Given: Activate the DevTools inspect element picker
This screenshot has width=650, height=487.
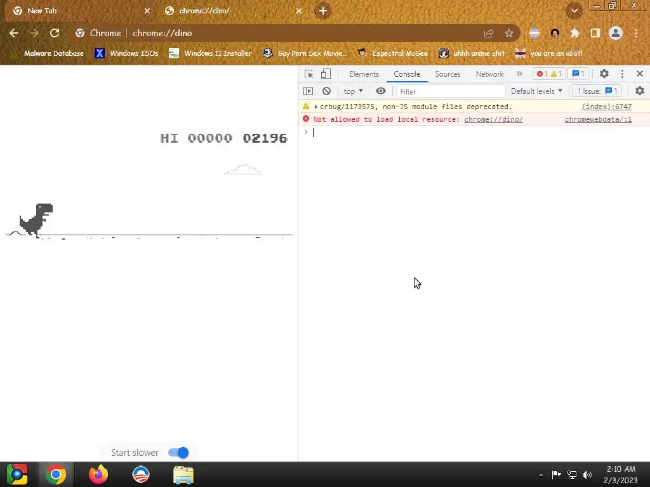Looking at the screenshot, I should 309,74.
